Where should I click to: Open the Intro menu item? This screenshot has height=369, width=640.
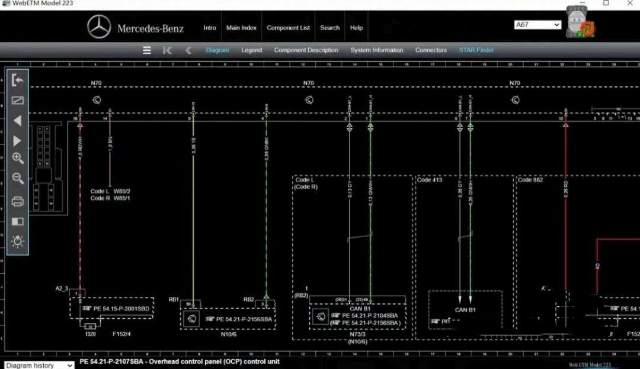tap(210, 28)
